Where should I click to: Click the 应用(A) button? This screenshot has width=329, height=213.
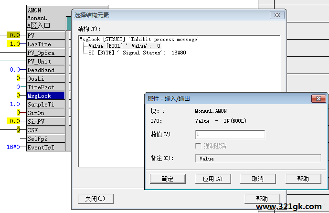(213, 179)
